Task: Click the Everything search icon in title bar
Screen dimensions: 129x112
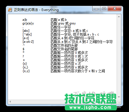Action: (10, 10)
